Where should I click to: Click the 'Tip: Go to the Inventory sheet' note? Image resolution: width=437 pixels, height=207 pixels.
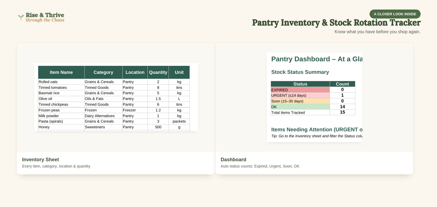tap(317, 136)
